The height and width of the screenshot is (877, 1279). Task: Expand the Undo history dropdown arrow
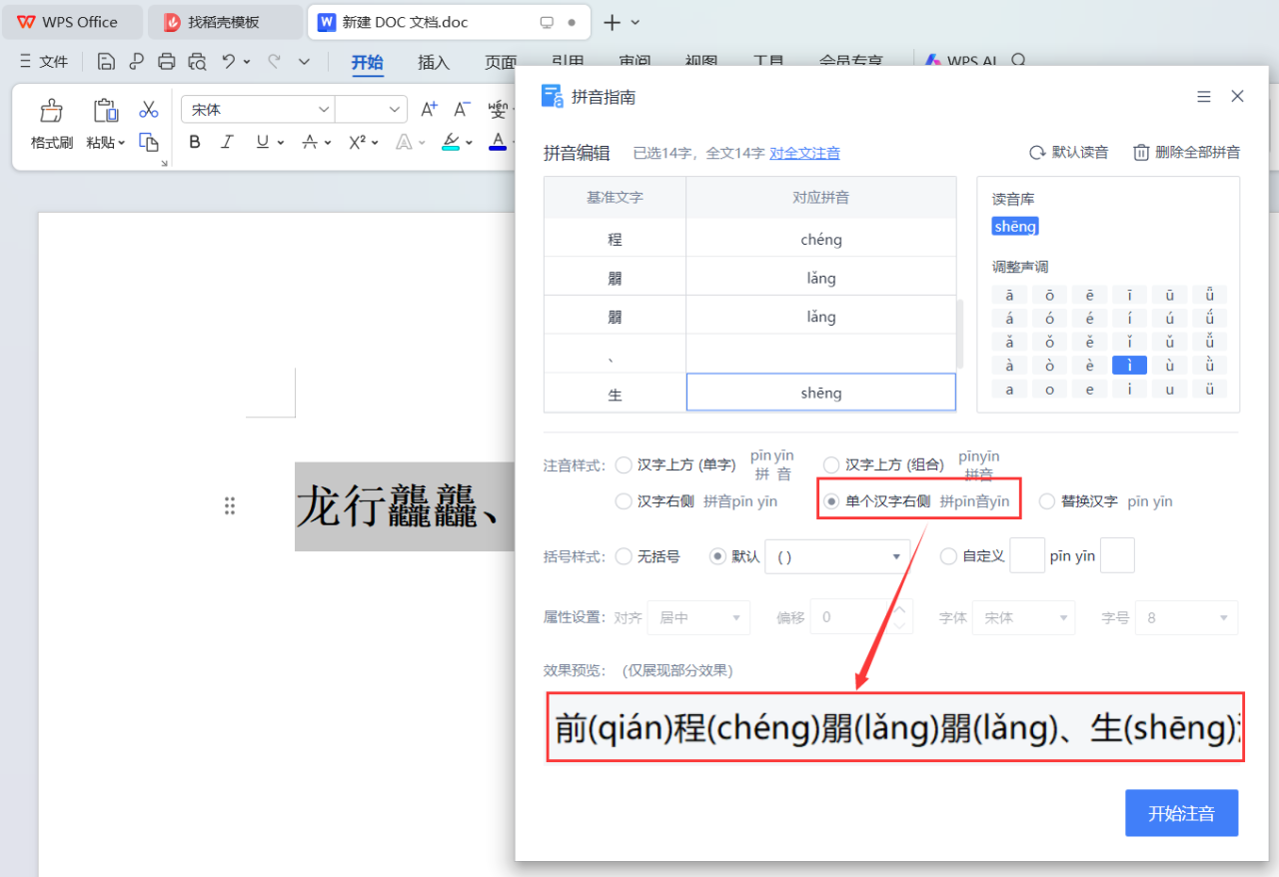(247, 62)
